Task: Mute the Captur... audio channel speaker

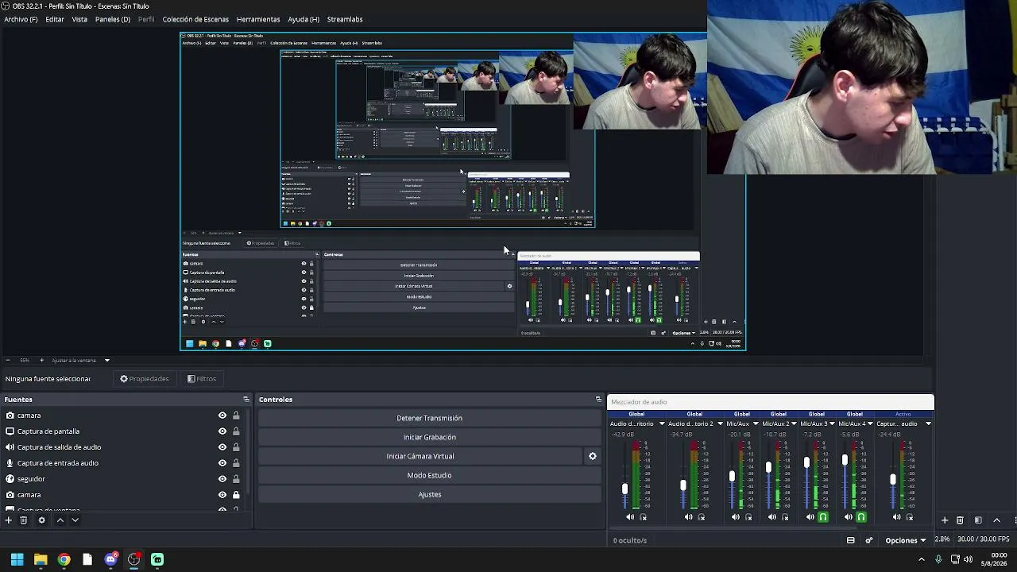Action: pyautogui.click(x=896, y=517)
